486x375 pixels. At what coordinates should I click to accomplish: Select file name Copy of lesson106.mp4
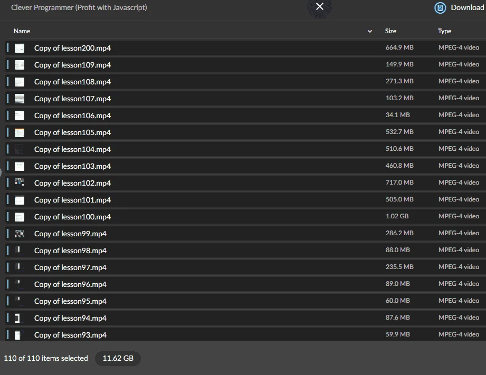pyautogui.click(x=72, y=116)
